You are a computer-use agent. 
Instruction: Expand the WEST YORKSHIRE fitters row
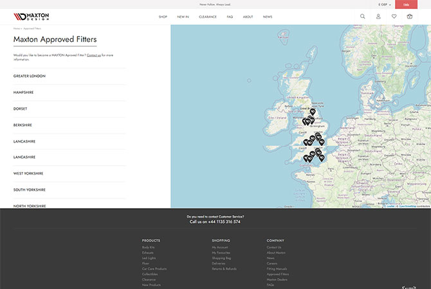tap(69, 173)
